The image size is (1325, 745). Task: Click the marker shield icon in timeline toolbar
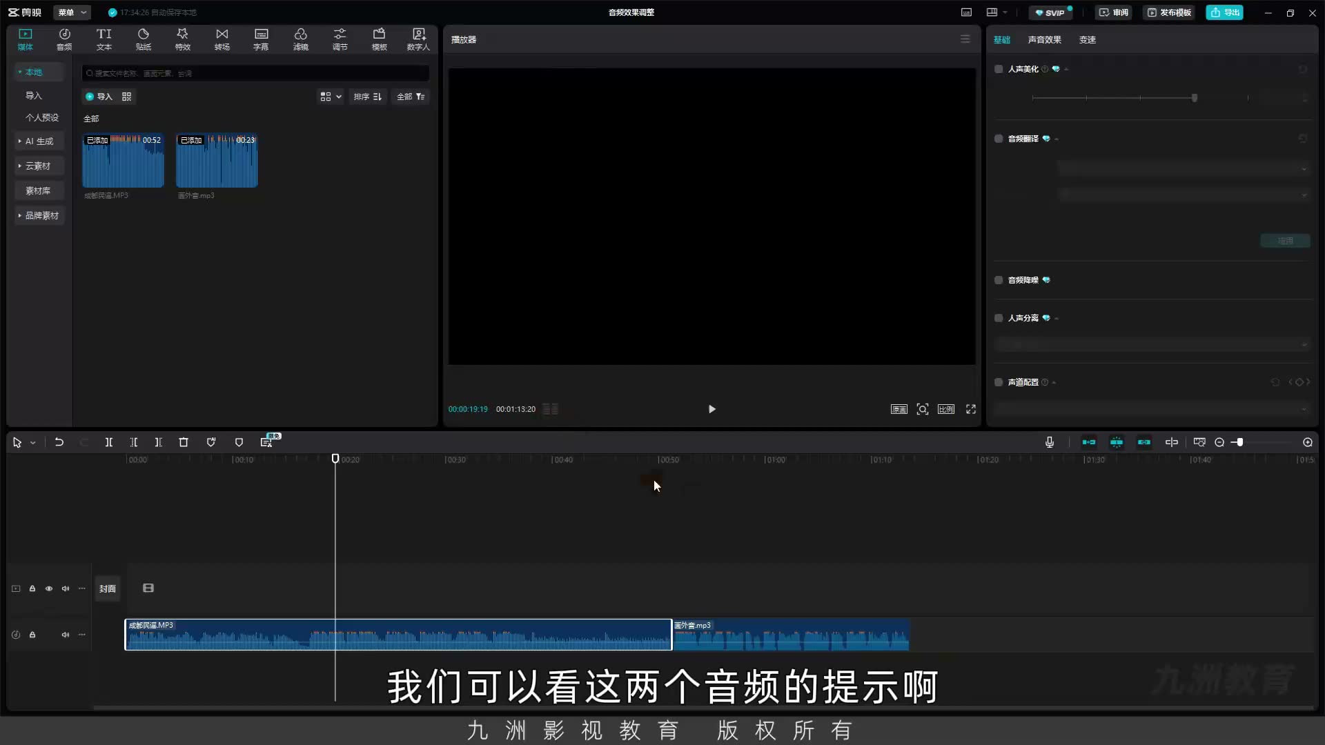coord(239,442)
